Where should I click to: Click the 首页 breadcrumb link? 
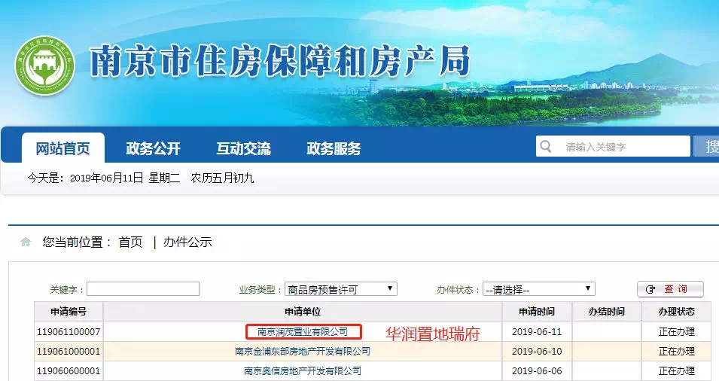coord(130,242)
